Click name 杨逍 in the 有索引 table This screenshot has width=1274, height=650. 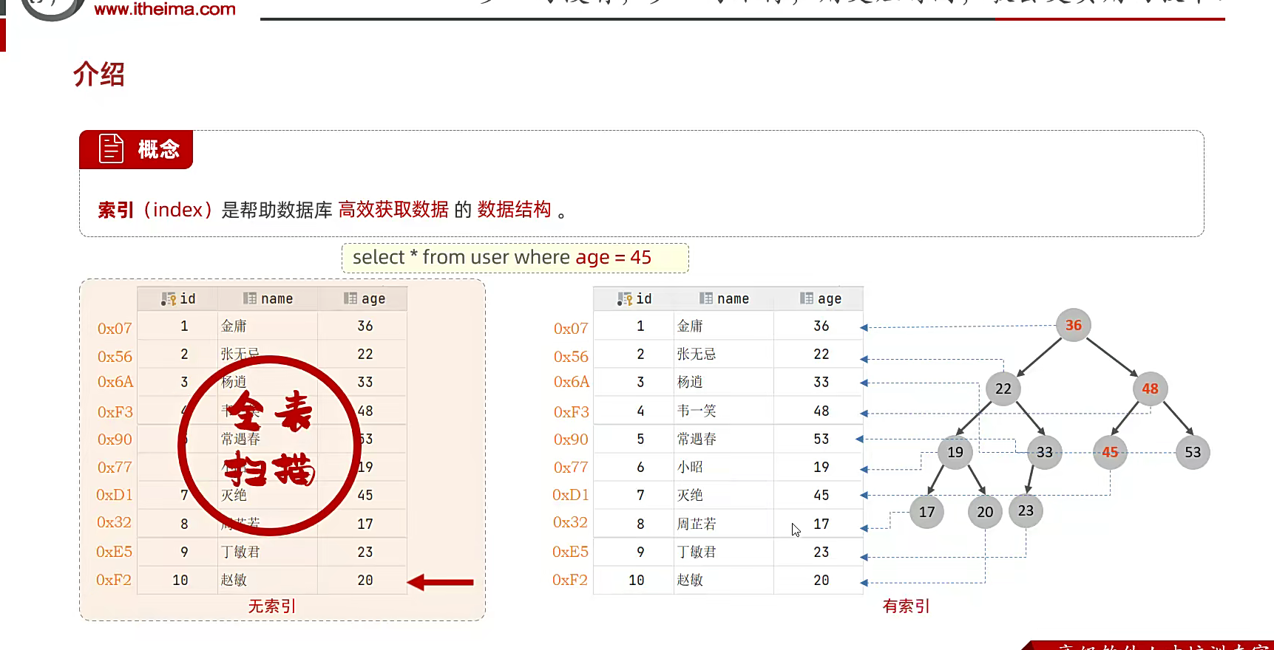[x=690, y=382]
